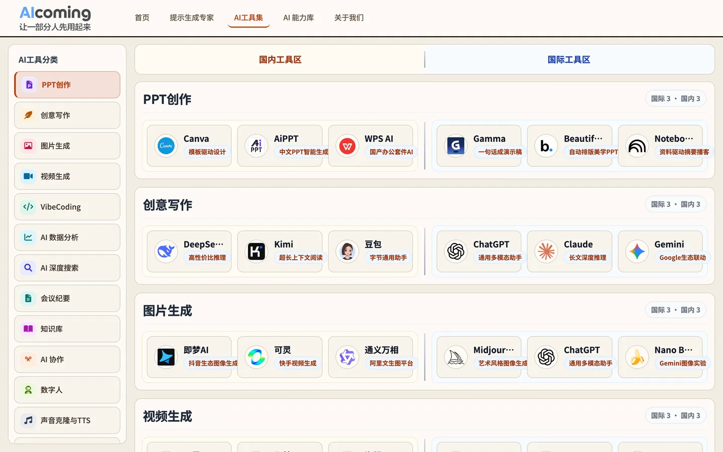723x452 pixels.
Task: Open ChatGPT in the 创意写作 section
Action: click(x=479, y=251)
